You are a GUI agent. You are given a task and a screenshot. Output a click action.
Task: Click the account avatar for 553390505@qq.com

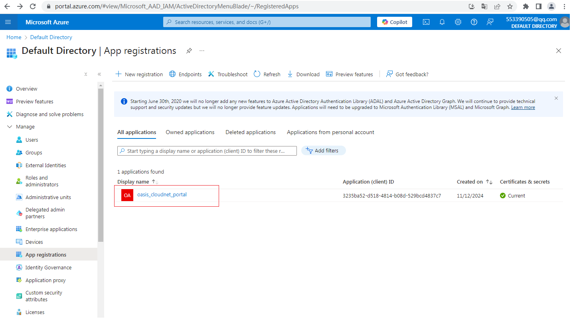[564, 22]
